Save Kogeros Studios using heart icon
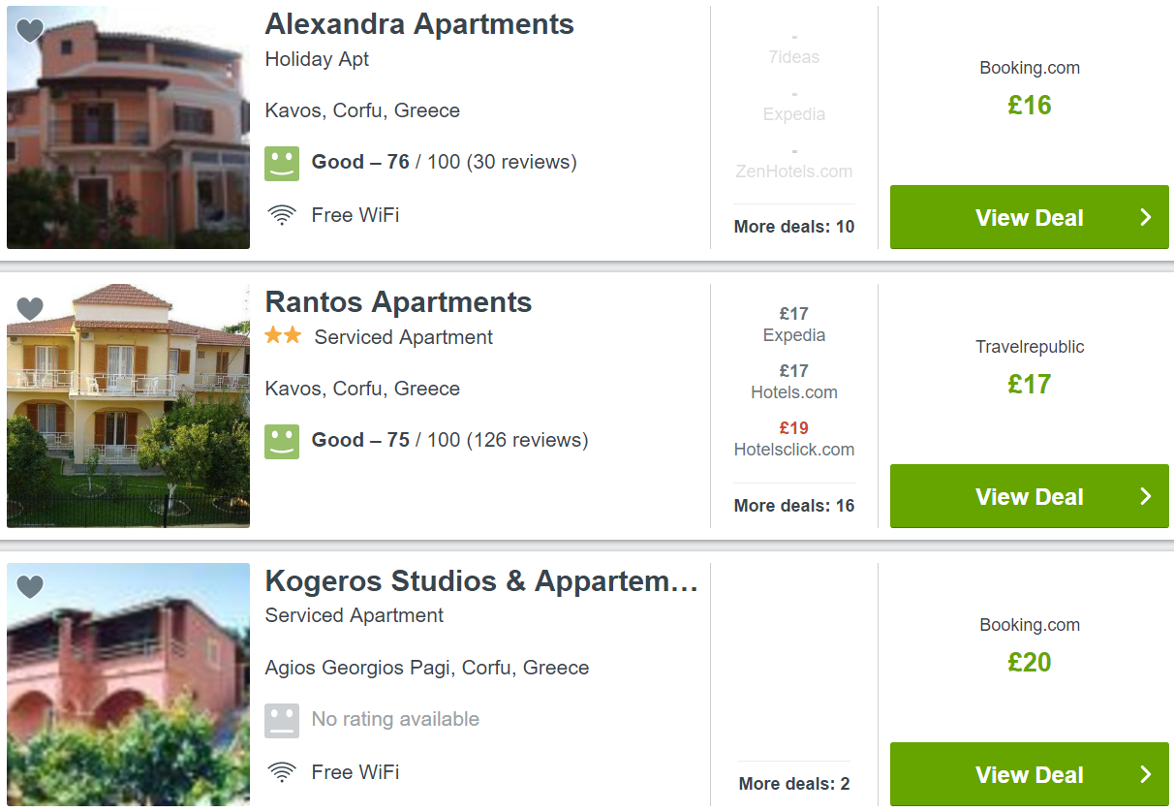 [x=30, y=587]
